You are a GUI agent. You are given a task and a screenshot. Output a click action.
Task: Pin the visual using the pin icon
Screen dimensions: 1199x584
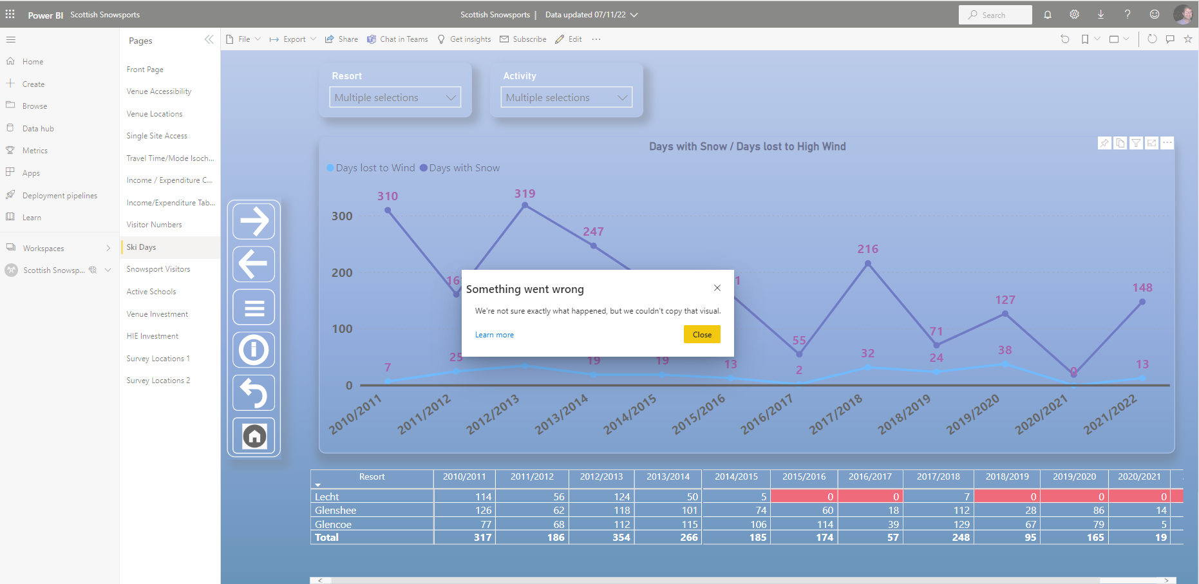tap(1104, 143)
